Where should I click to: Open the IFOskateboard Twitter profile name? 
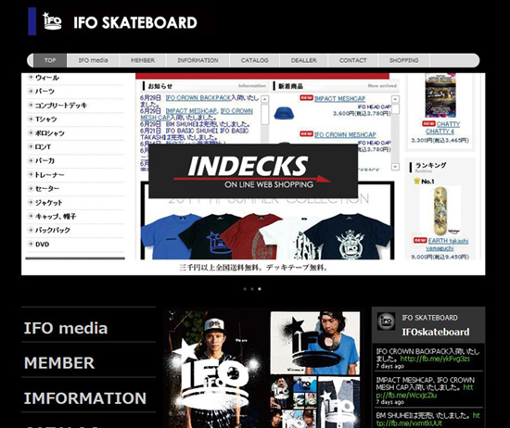click(436, 332)
